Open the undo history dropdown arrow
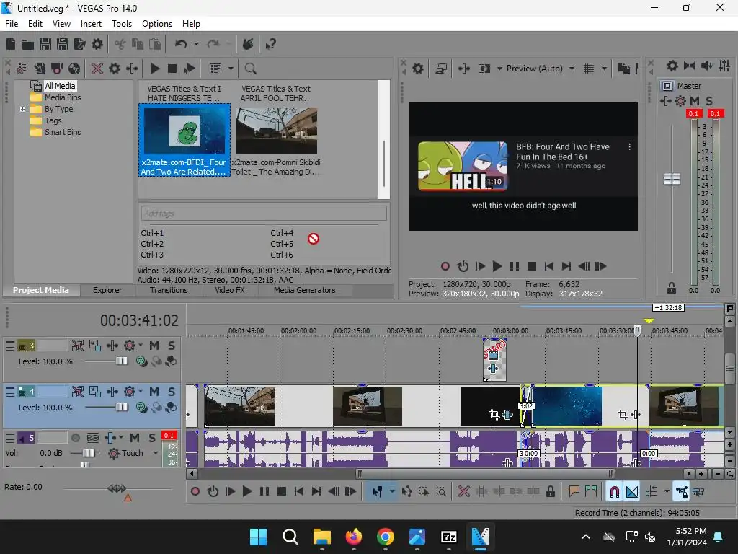Image resolution: width=738 pixels, height=554 pixels. tap(196, 44)
